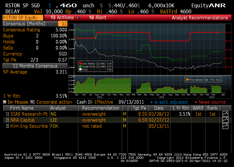Toggle the In-House checkbox

pyautogui.click(x=5, y=102)
